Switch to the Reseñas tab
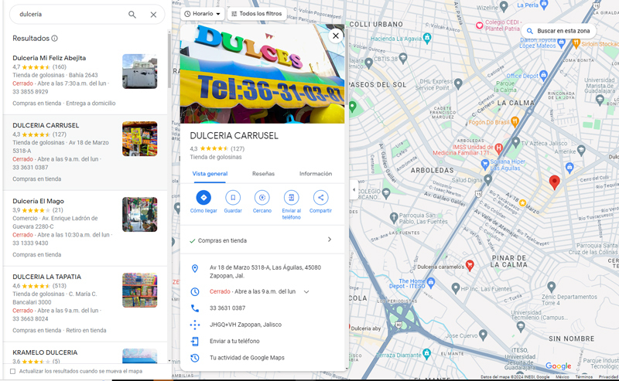 tap(263, 174)
